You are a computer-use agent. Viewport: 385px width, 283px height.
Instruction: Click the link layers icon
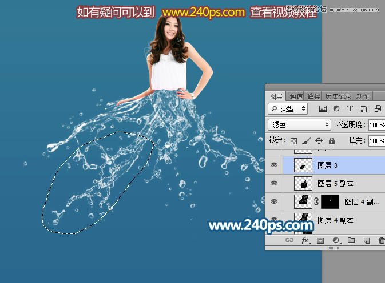click(289, 241)
